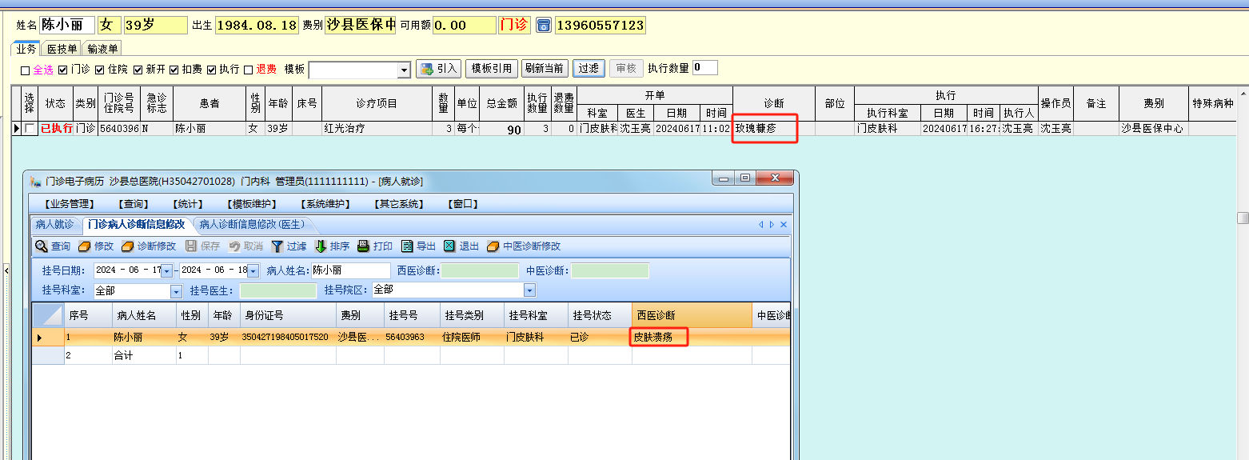Switch to the 输液单 tab
This screenshot has width=1249, height=460.
click(x=102, y=48)
